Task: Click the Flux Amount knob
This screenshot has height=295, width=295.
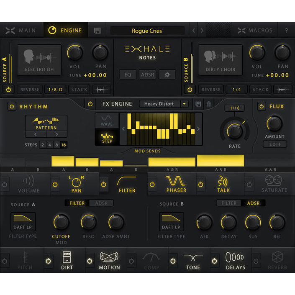Action: point(274,123)
